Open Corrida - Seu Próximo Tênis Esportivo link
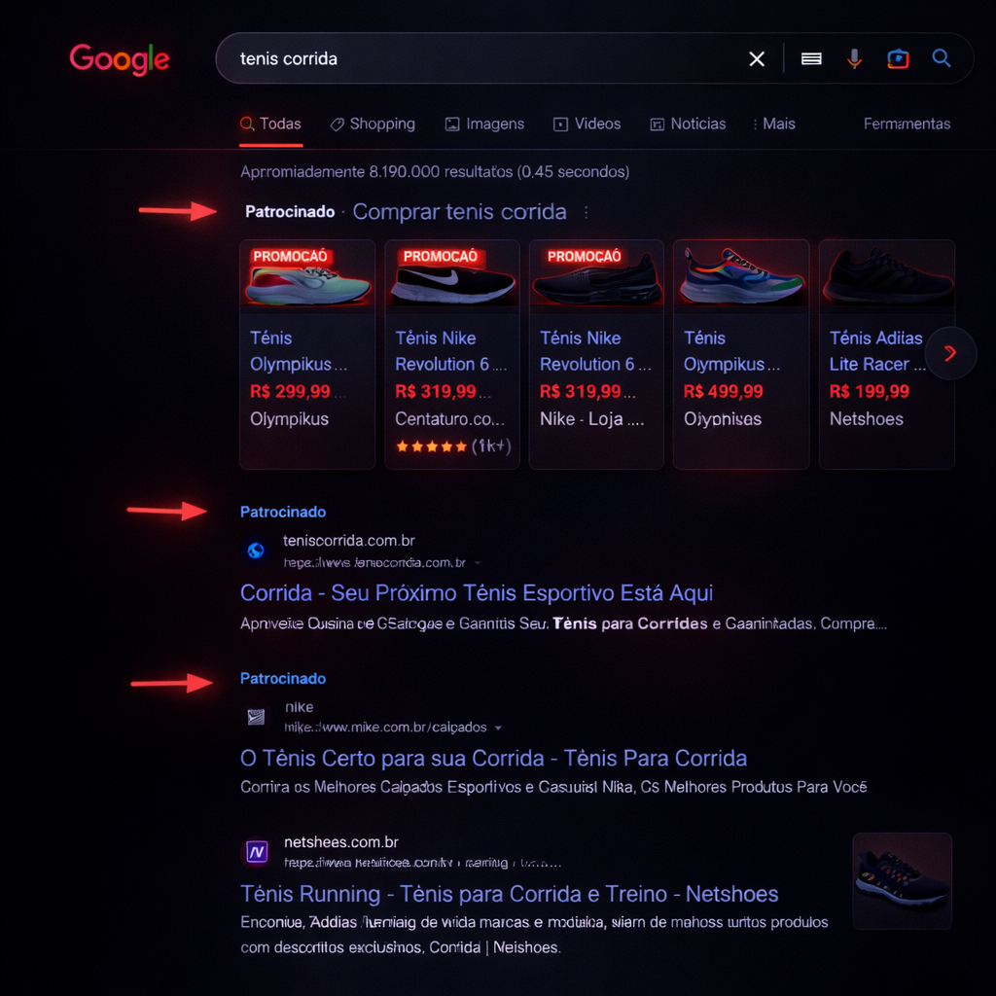 pos(477,592)
